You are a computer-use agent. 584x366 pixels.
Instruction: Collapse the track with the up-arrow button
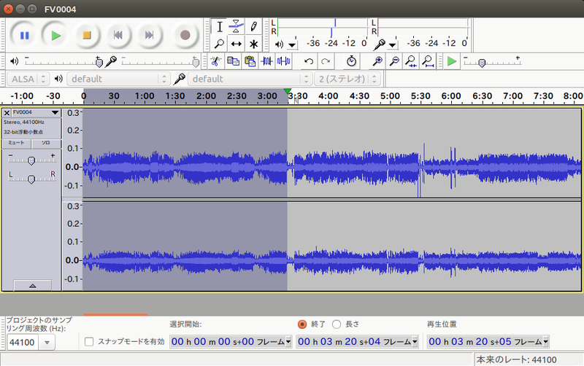pos(32,285)
